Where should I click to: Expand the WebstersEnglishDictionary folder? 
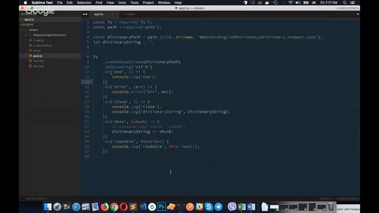(26, 35)
